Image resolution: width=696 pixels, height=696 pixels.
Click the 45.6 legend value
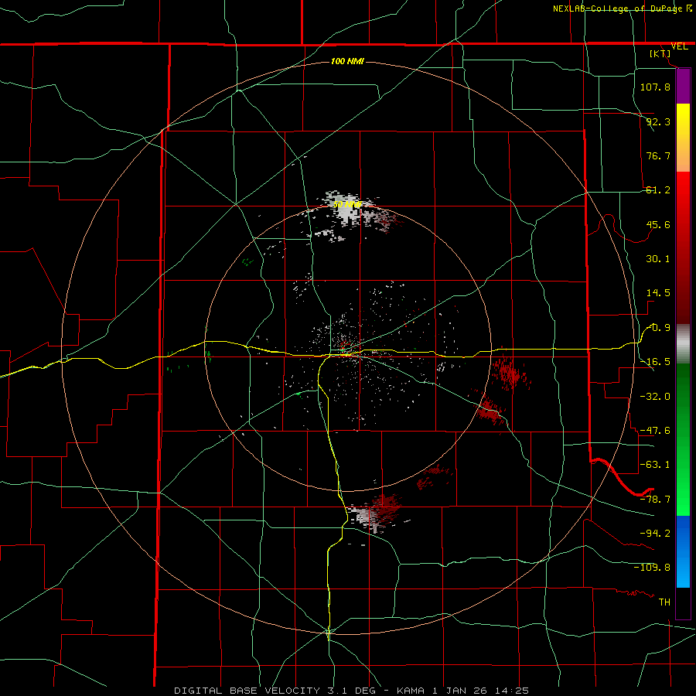[658, 224]
